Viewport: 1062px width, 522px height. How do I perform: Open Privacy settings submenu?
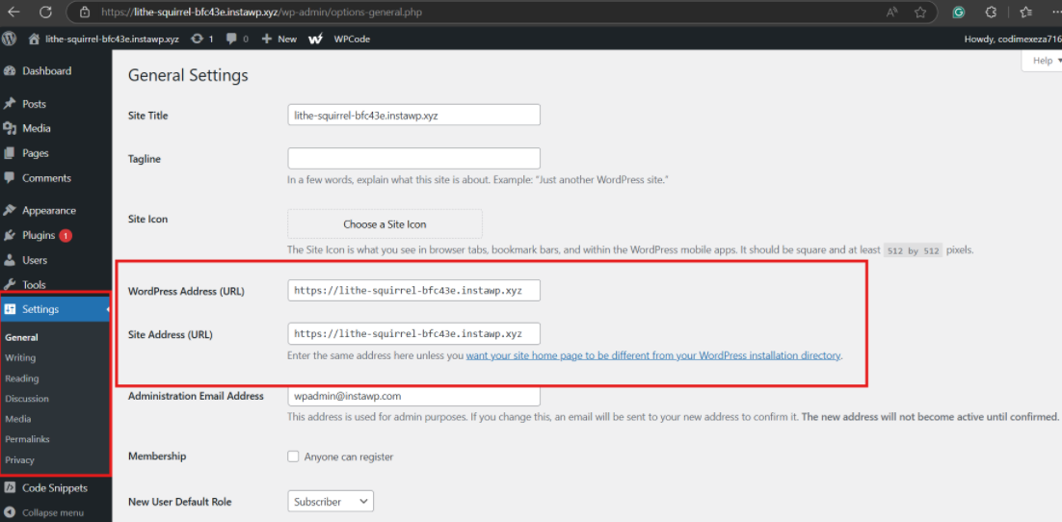[19, 459]
